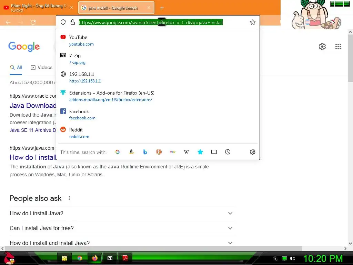The height and width of the screenshot is (265, 353).
Task: Search History using the clock icon
Action: tap(228, 152)
